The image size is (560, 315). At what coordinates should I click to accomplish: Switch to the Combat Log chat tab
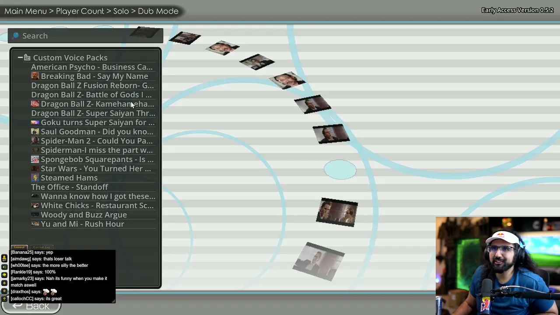[x=42, y=247]
